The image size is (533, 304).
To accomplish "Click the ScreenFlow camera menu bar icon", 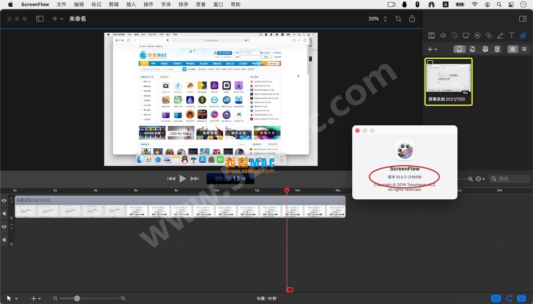I will (392, 4).
